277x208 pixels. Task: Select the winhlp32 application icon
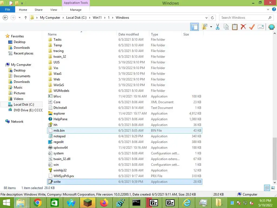50,170
